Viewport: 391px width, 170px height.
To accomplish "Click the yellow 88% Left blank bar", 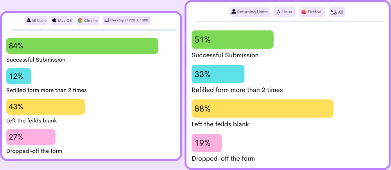I will click(x=262, y=108).
